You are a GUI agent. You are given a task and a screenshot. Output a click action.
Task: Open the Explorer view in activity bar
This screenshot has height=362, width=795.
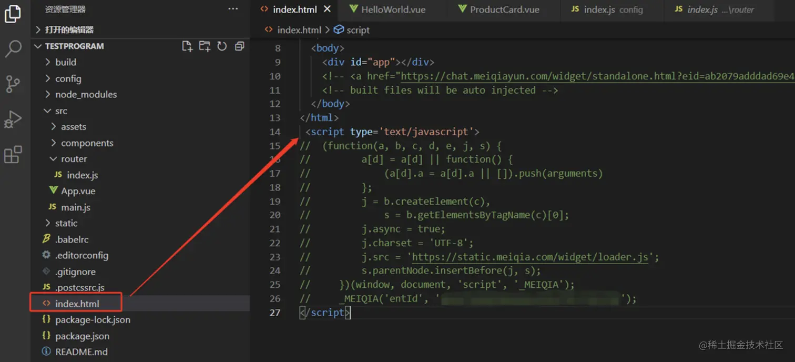click(13, 14)
